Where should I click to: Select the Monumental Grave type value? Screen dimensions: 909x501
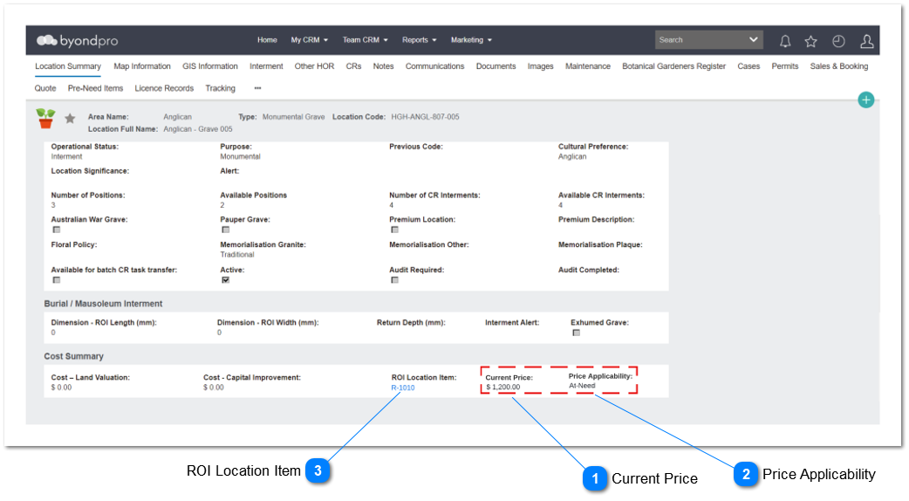[x=293, y=117]
